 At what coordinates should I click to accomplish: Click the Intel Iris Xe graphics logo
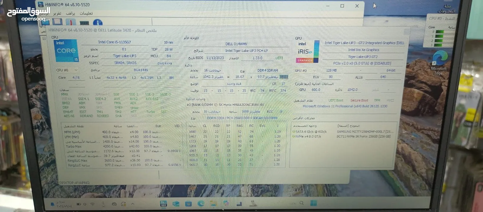coord(307,52)
